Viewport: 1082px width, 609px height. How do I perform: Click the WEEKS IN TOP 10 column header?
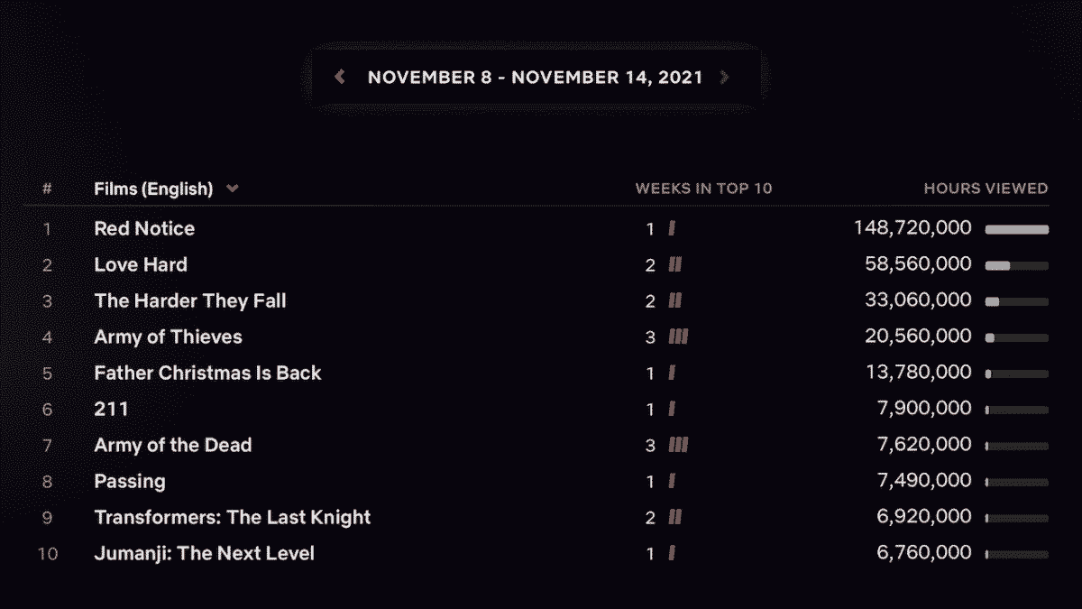point(703,189)
